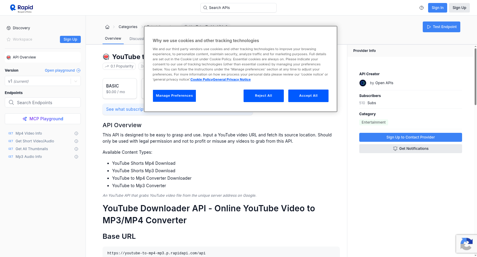477x257 pixels.
Task: Click the 510 Subs subscriber count
Action: point(368,103)
